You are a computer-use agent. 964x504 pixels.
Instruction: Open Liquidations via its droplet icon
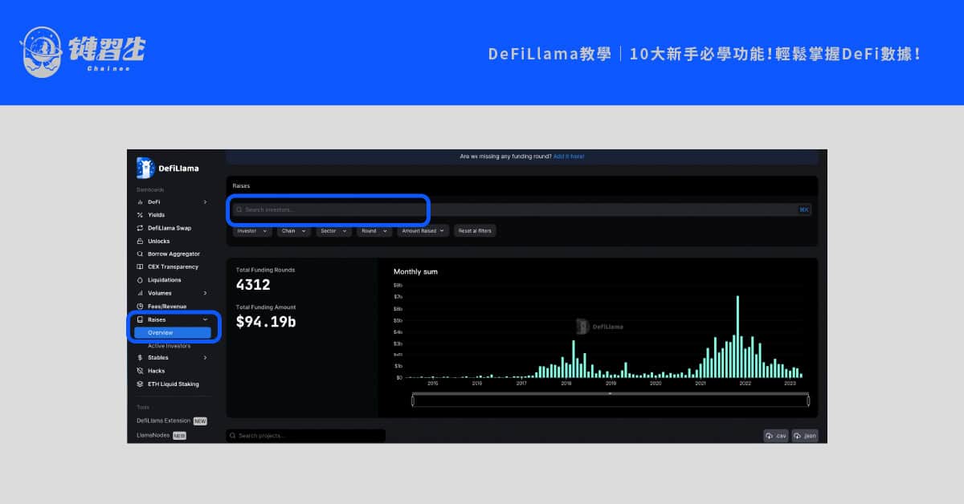140,280
